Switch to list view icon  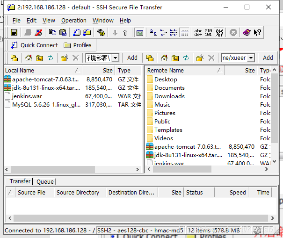pos(174,32)
